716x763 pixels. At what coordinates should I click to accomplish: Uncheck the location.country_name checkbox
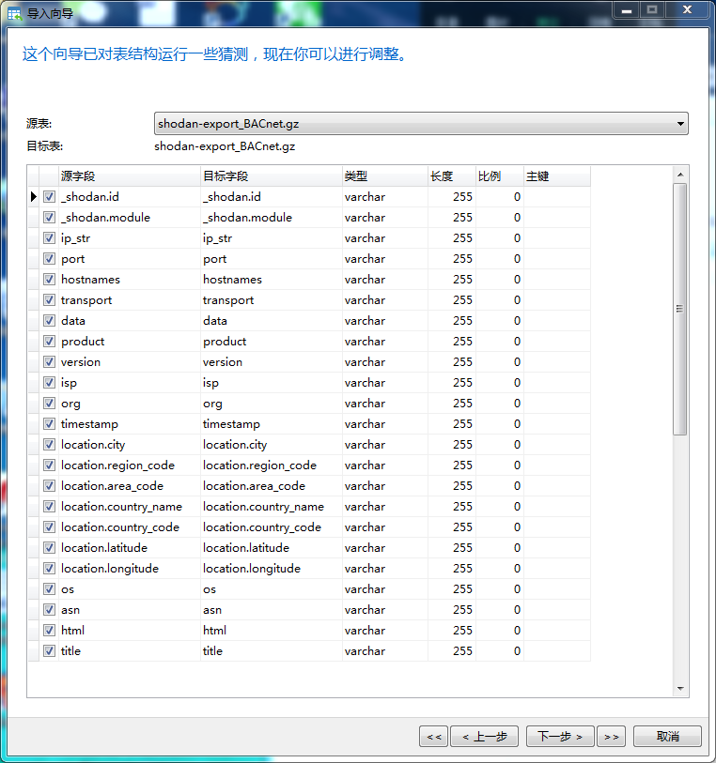pos(49,507)
